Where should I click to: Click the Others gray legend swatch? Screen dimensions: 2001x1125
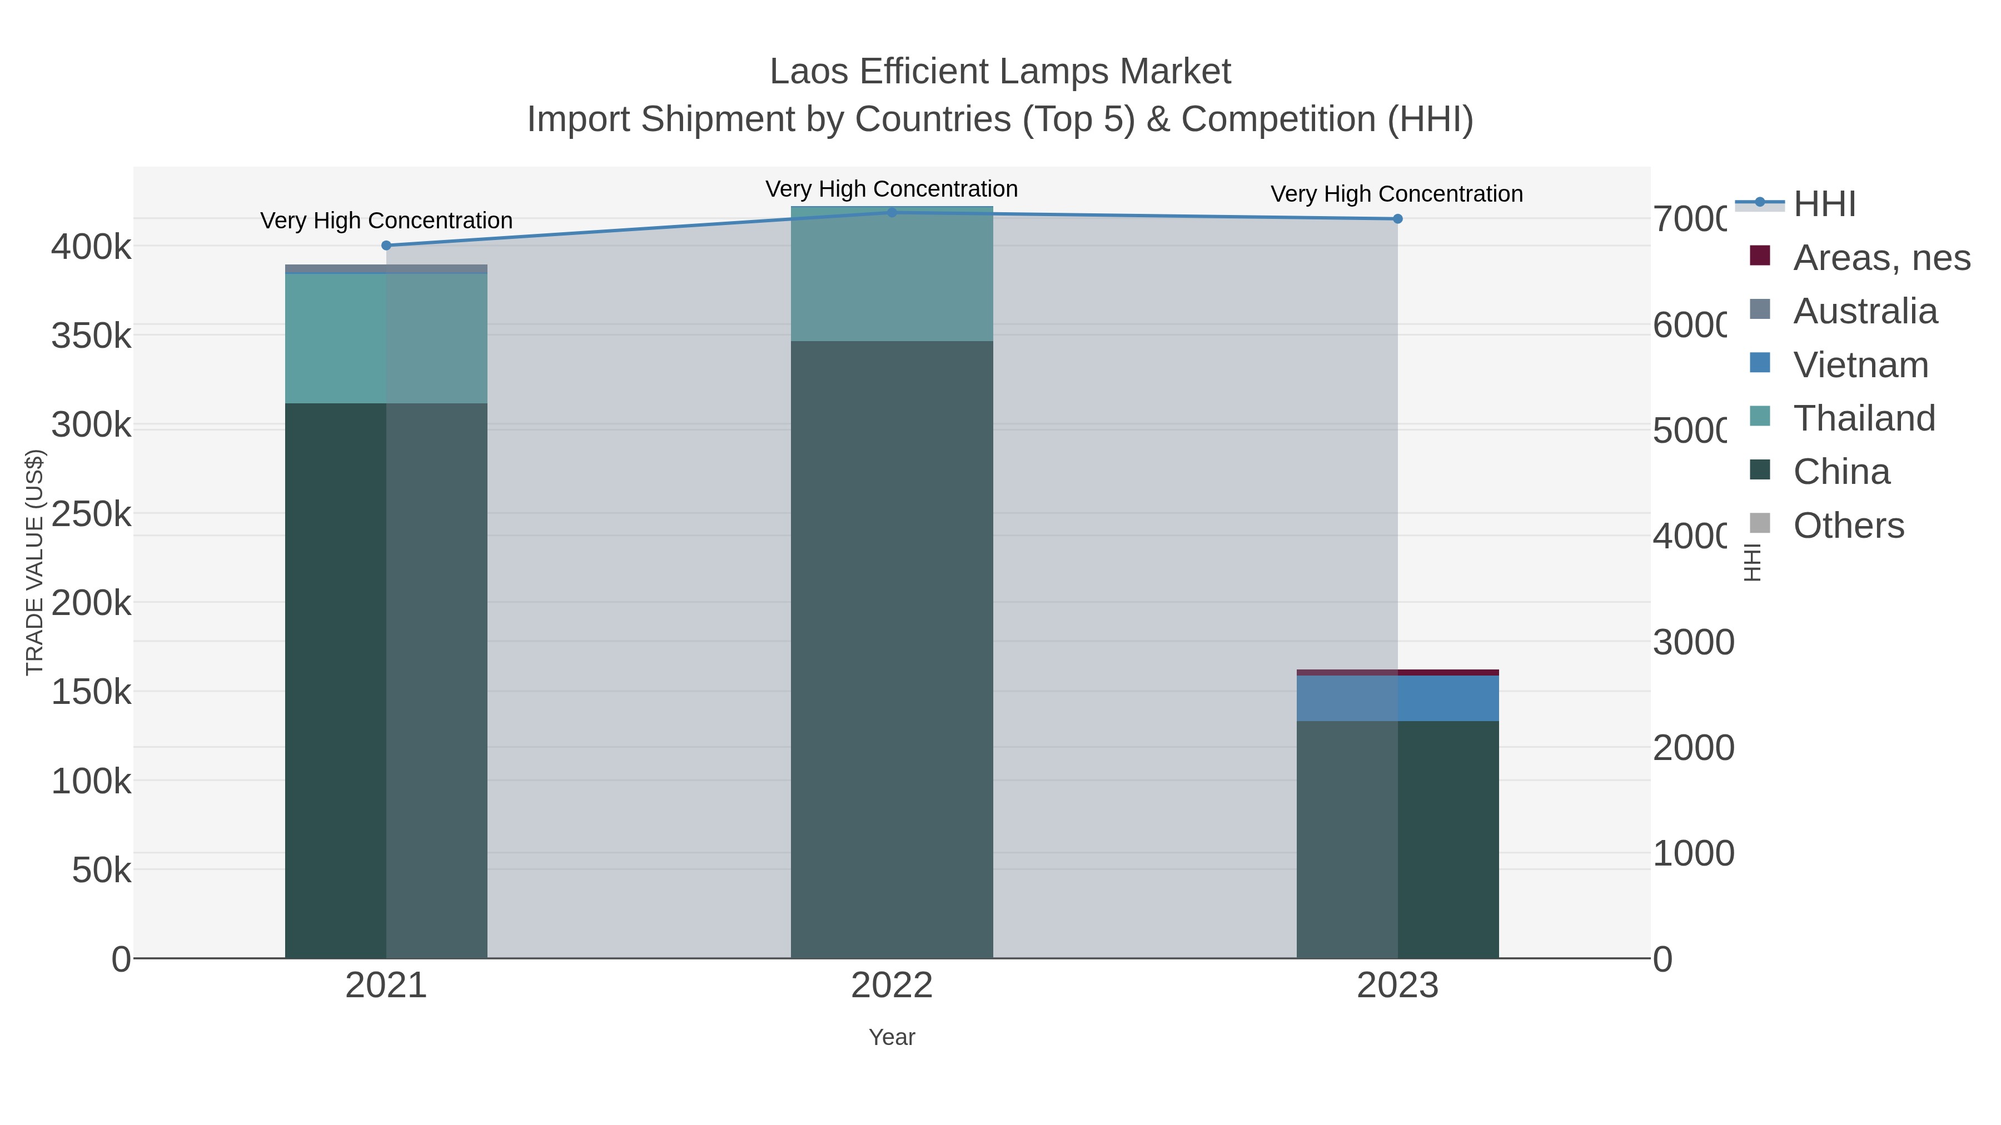(1759, 523)
